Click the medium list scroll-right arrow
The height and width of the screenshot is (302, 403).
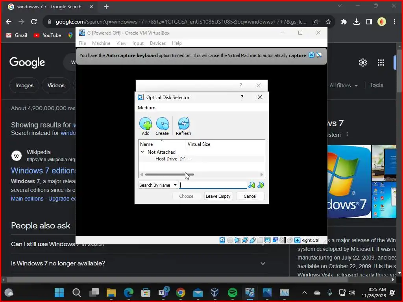[x=262, y=175]
